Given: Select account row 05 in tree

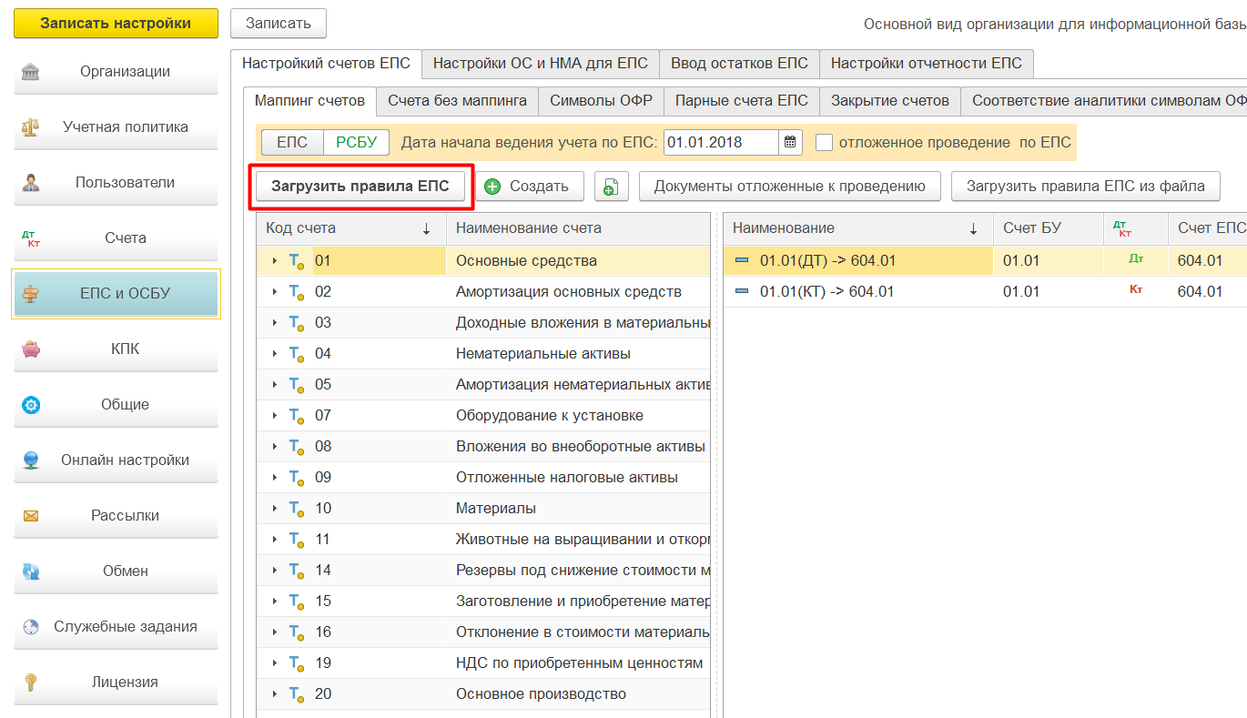Looking at the screenshot, I should (x=483, y=385).
